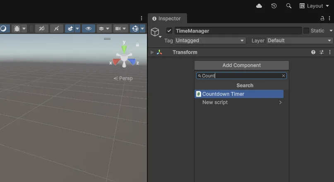The width and height of the screenshot is (334, 182).
Task: Click the TimeManager name field
Action: [x=238, y=31]
